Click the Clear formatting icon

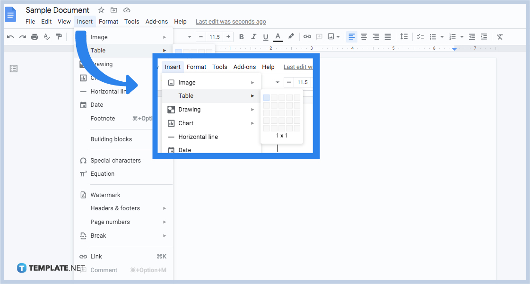(x=500, y=36)
